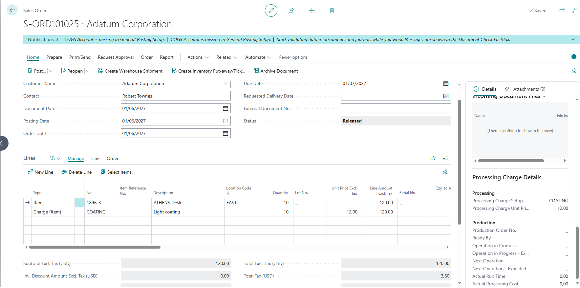Open the information icon on the action bar
The height and width of the screenshot is (288, 580).
[x=574, y=57]
